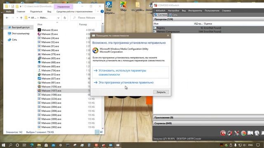The width and height of the screenshot is (264, 148).
Task: Expand the Explorer ribbon chevron
Action: [x=98, y=12]
